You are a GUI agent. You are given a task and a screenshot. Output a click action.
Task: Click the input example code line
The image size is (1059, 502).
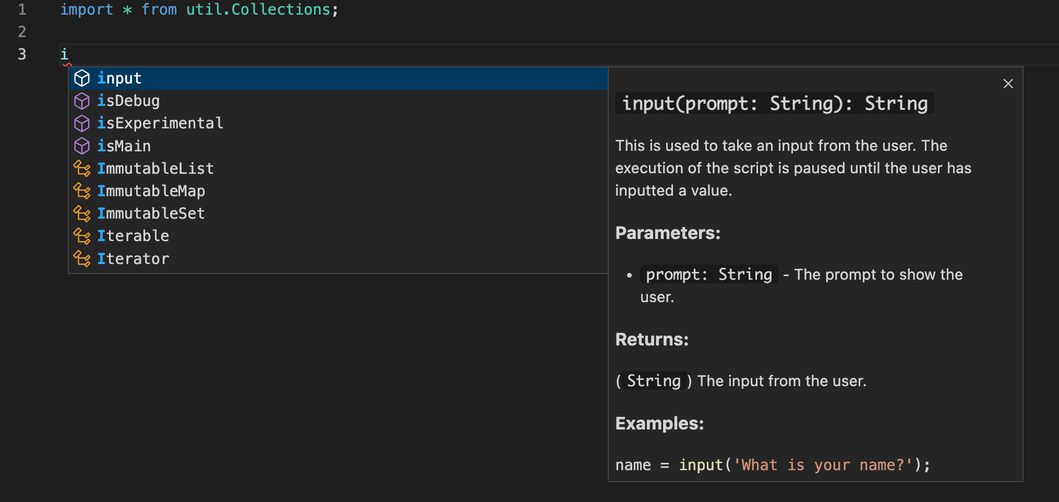pos(772,465)
